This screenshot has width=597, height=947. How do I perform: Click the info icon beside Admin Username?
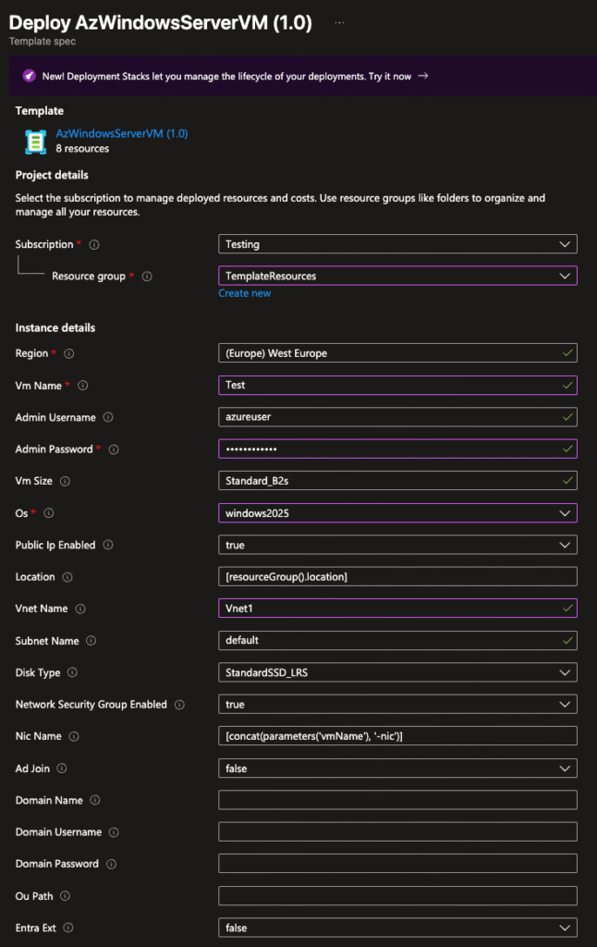coord(108,417)
